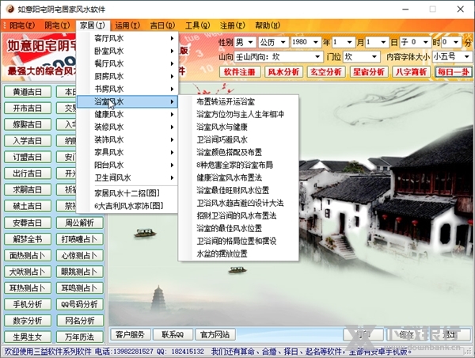The height and width of the screenshot is (358, 475).
Task: Select 浴室的最佳风水位置 item
Action: pyautogui.click(x=238, y=228)
